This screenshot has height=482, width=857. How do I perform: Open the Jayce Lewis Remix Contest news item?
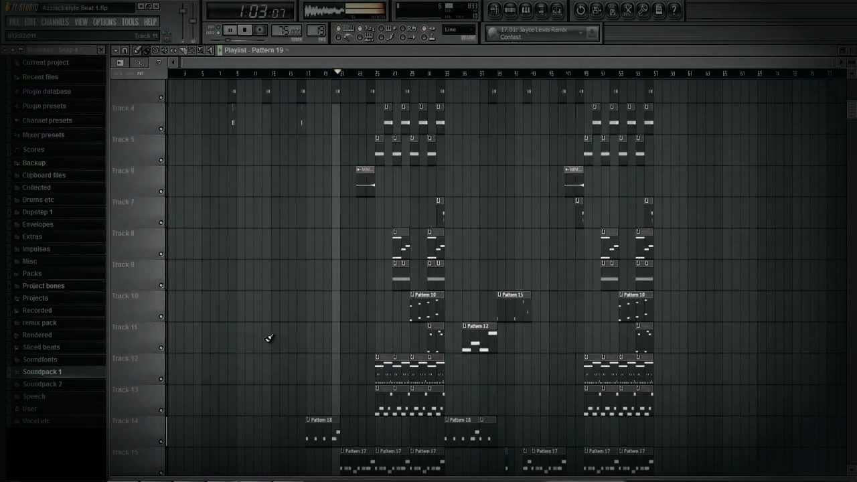(534, 33)
